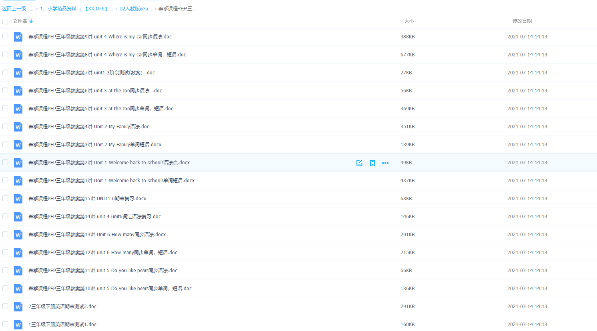The height and width of the screenshot is (331, 597).
Task: Expand the '...' collapsed breadcrumb path
Action: point(31,9)
